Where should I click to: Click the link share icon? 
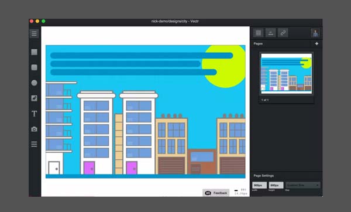coord(283,33)
